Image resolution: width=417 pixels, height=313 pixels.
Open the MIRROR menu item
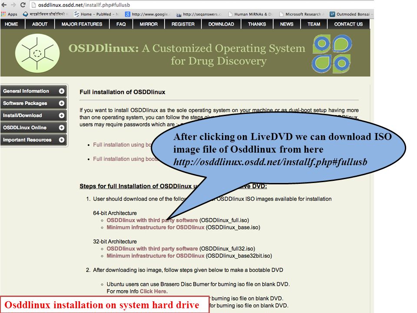click(x=149, y=24)
